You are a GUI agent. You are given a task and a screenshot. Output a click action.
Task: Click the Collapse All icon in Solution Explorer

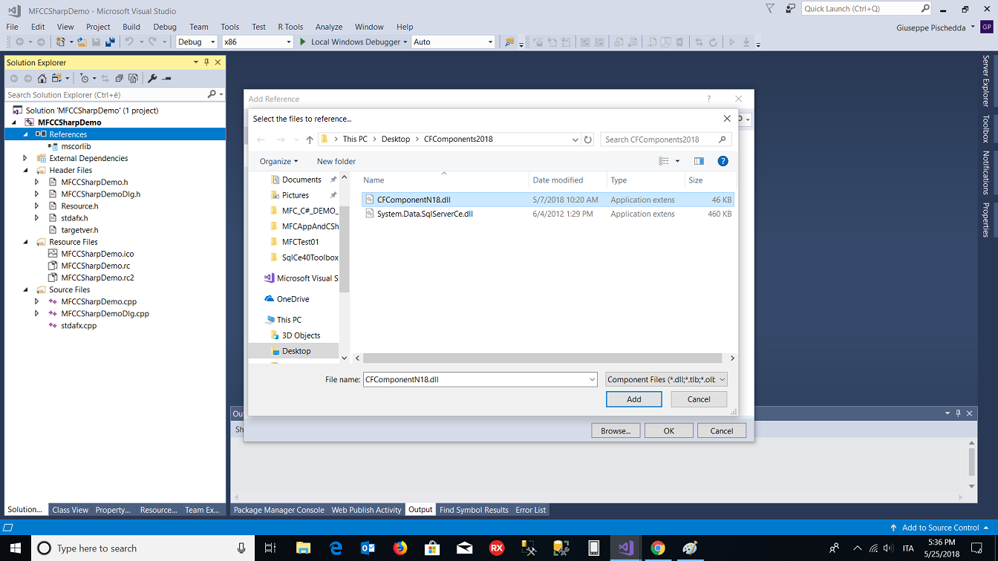119,78
